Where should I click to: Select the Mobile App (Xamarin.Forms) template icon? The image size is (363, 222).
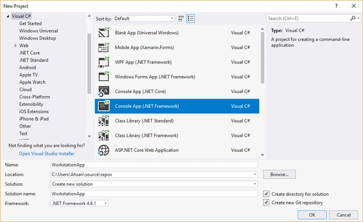[104, 47]
